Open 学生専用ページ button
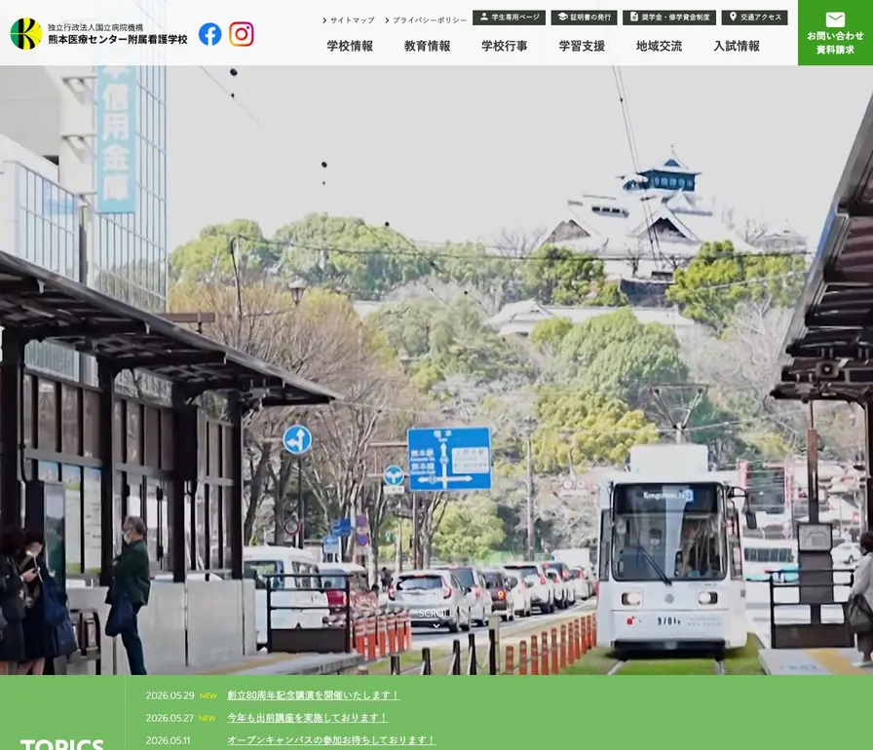The image size is (873, 750). (x=509, y=18)
